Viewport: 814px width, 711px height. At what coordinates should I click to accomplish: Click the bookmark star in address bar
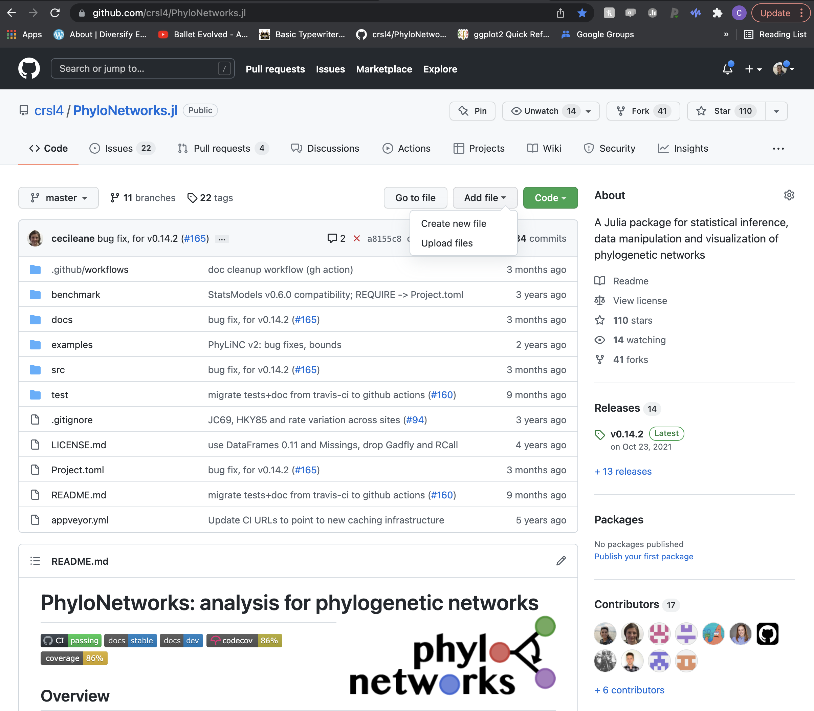(582, 13)
